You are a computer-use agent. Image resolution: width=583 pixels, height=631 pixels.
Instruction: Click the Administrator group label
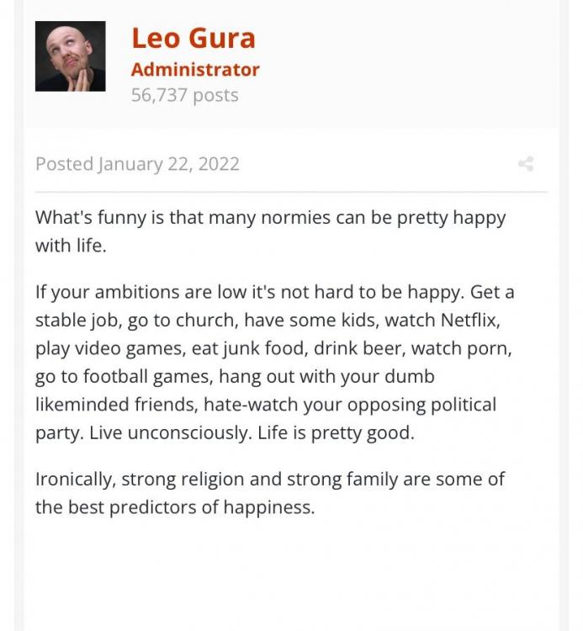[x=195, y=70]
